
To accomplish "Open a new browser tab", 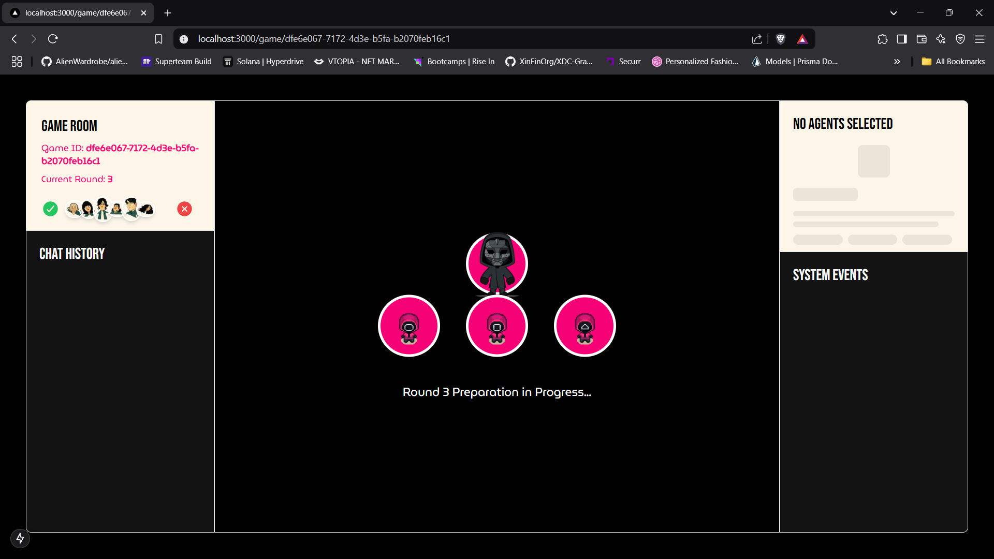I will coord(168,13).
